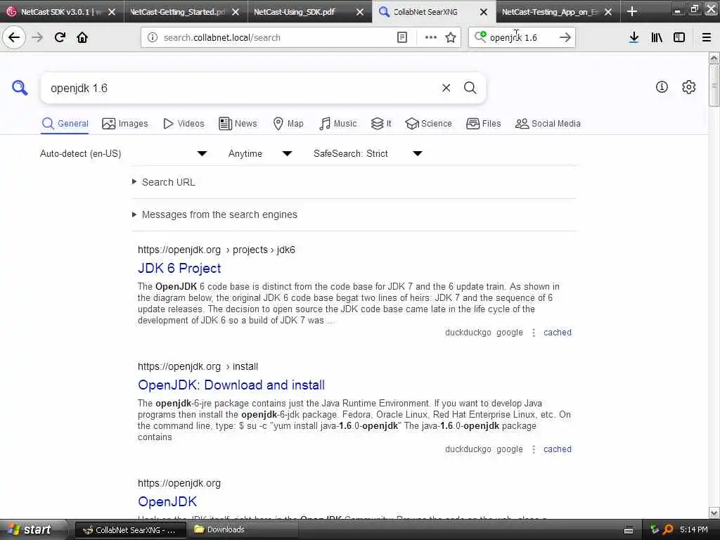Select the Map search category
The image size is (720, 540).
pos(288,124)
